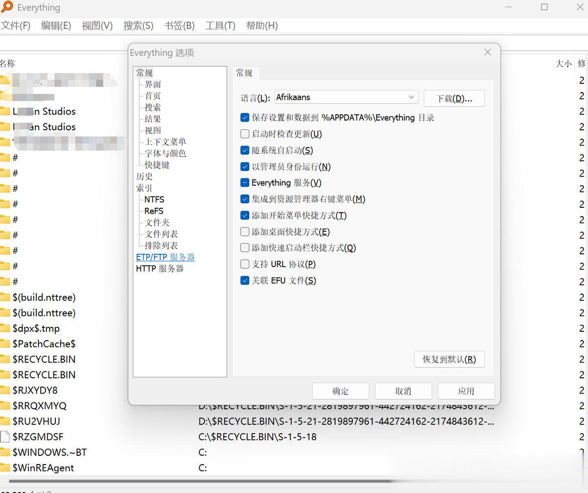The height and width of the screenshot is (493, 588).
Task: Open the 视图(V) menu
Action: point(97,25)
